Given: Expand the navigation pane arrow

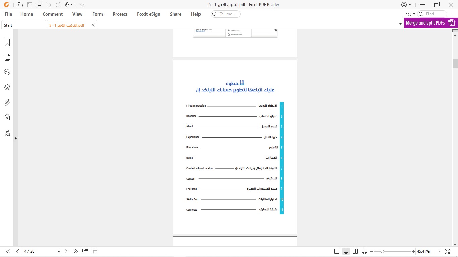Looking at the screenshot, I should 15,138.
